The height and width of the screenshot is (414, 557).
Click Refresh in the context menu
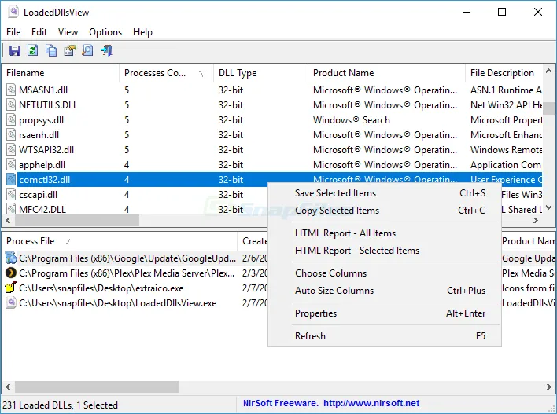(385, 336)
